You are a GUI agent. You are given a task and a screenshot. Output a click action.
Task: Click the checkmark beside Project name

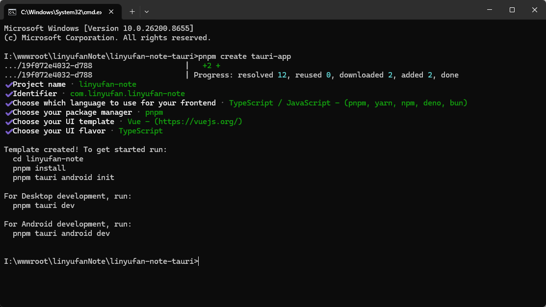click(9, 84)
